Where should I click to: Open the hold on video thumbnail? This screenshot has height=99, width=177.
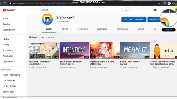point(164,51)
